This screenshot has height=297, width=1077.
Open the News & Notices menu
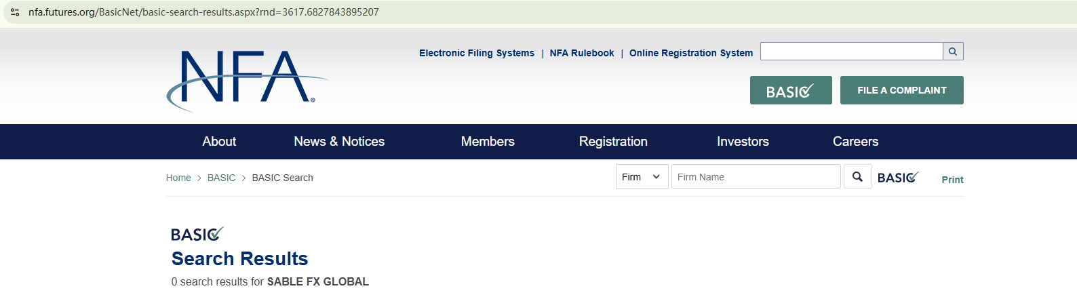point(339,142)
